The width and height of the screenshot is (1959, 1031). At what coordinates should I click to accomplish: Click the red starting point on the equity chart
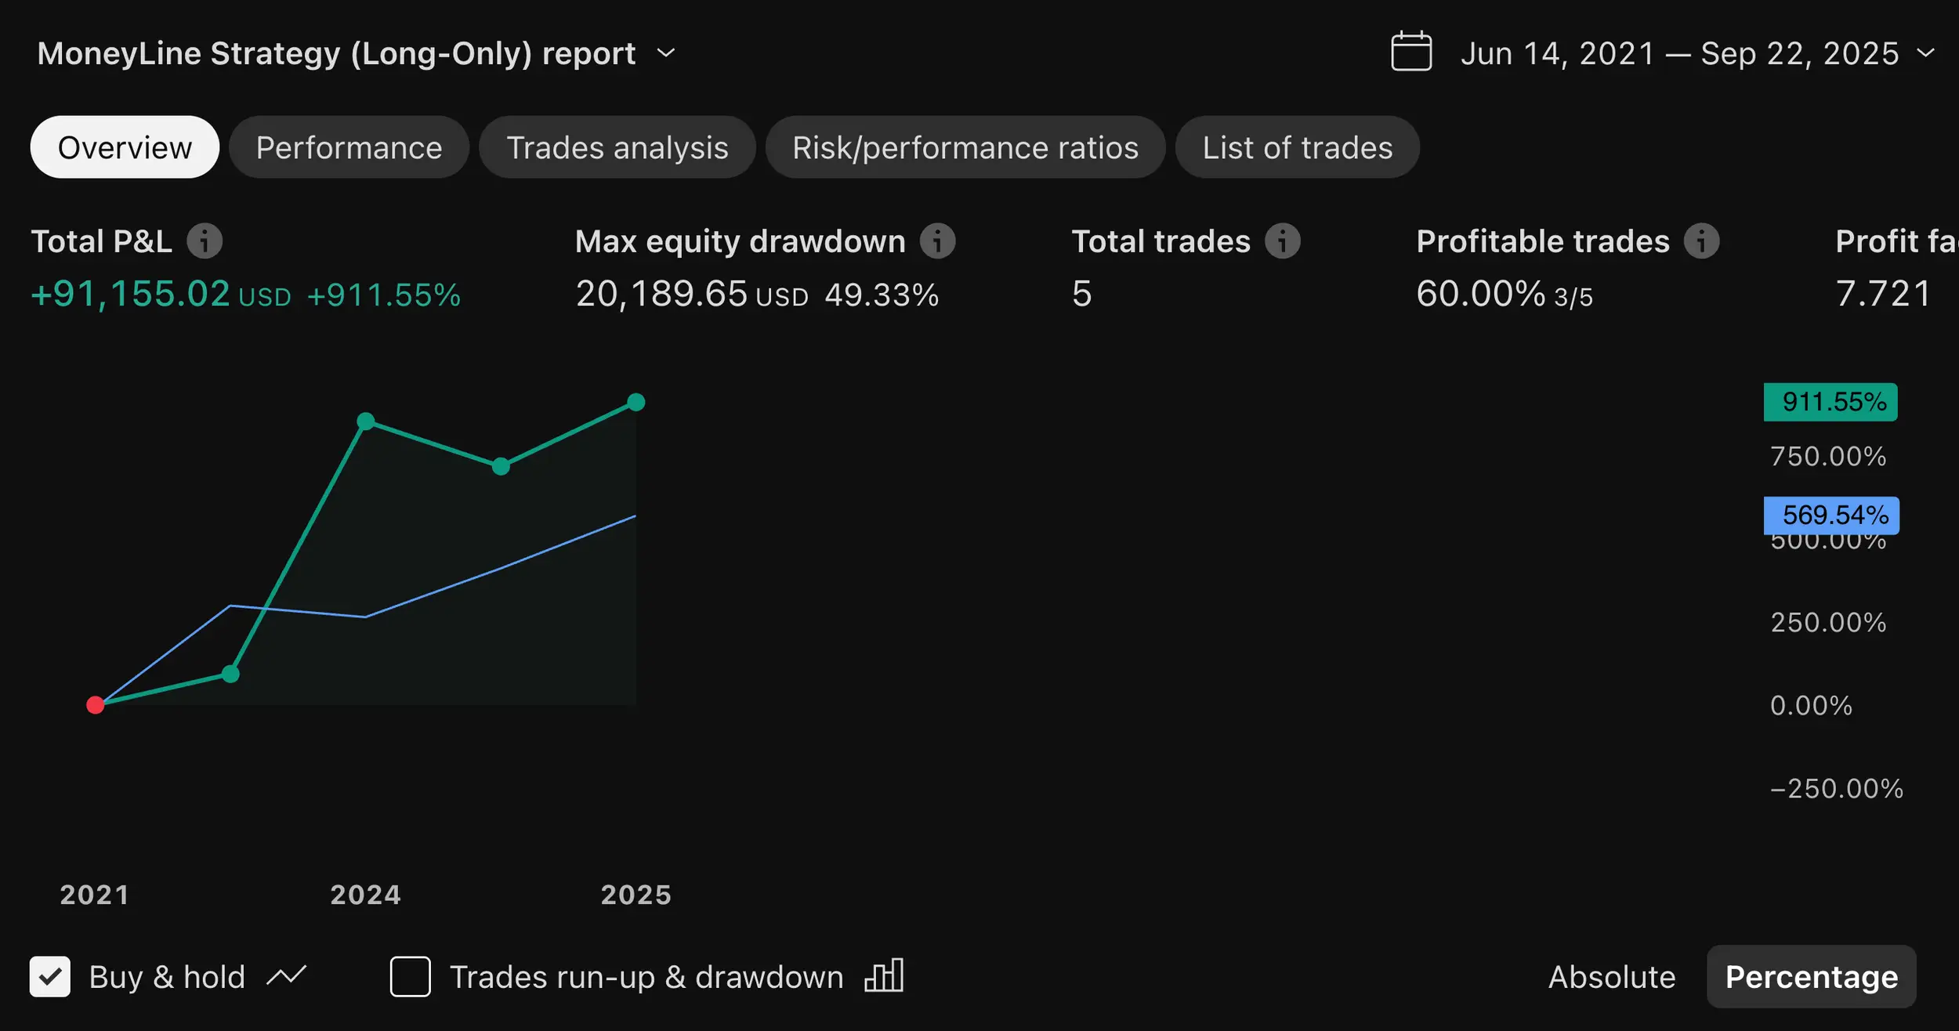(96, 705)
